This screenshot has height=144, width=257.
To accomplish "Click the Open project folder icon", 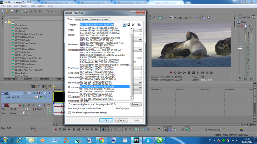I will coord(7,11).
